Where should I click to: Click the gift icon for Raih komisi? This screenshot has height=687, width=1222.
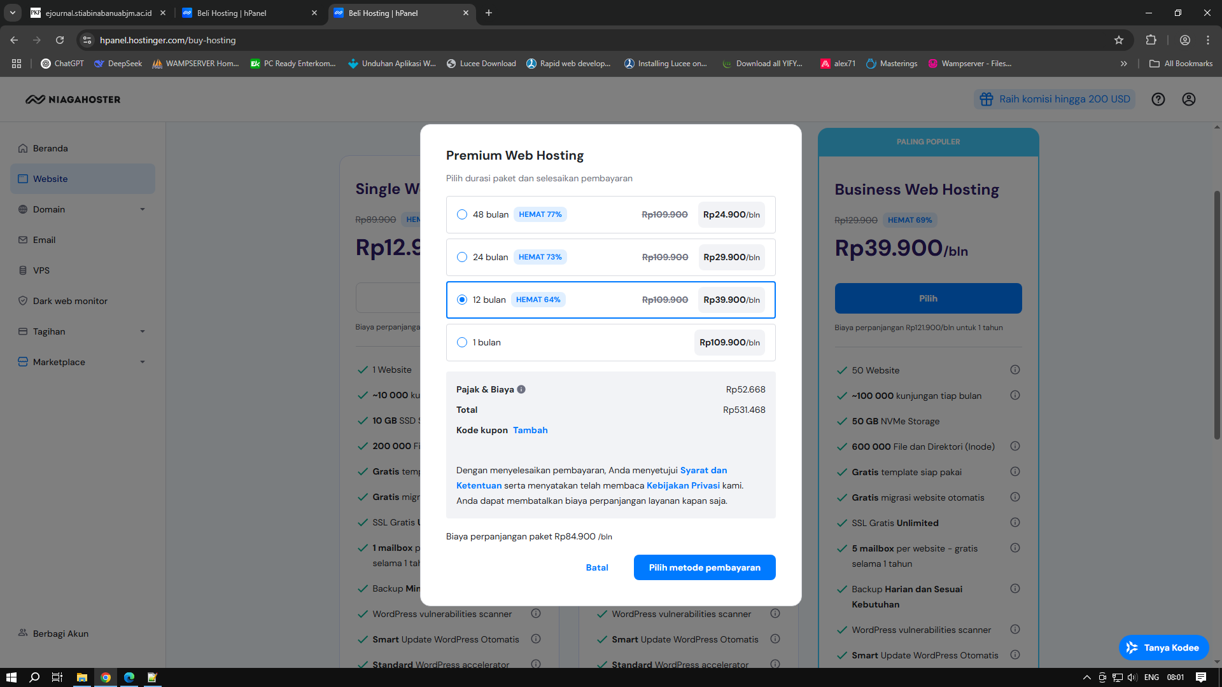pyautogui.click(x=987, y=99)
